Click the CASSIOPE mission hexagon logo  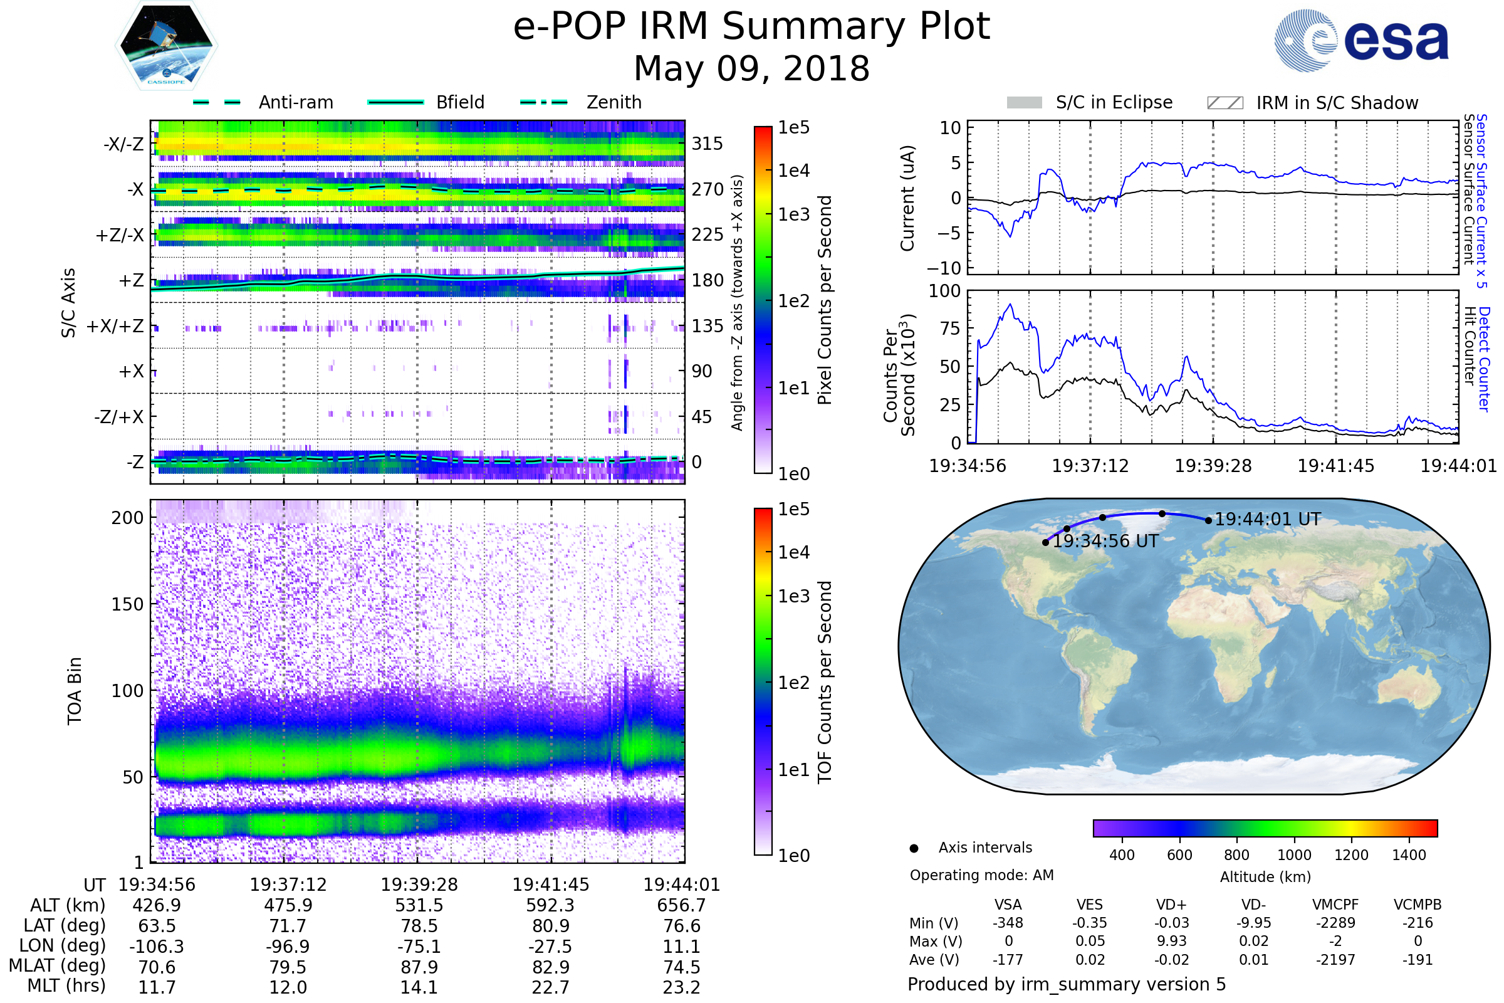point(166,46)
